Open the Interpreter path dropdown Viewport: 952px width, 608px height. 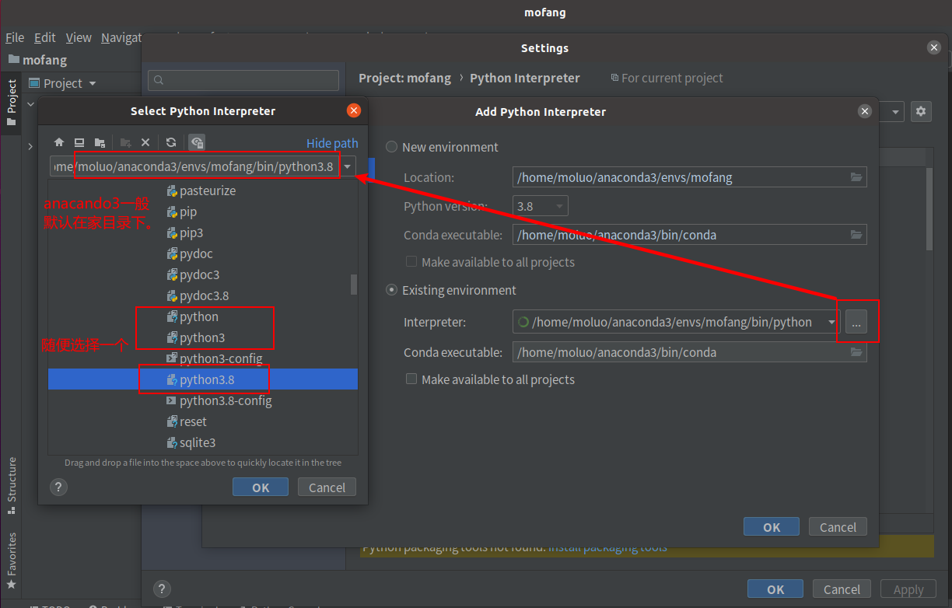click(832, 322)
